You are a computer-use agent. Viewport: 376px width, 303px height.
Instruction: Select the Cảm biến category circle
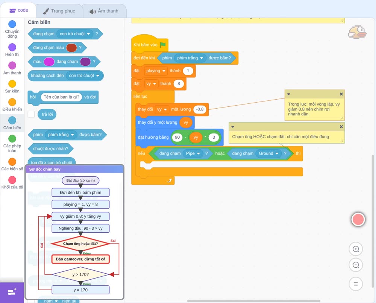click(12, 120)
